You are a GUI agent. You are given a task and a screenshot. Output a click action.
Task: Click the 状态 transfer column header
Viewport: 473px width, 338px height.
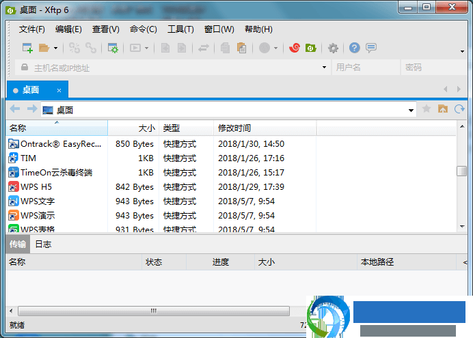tap(164, 262)
